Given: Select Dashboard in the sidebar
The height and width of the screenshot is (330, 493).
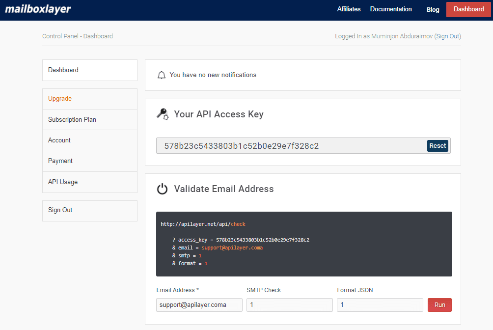Looking at the screenshot, I should tap(89, 70).
